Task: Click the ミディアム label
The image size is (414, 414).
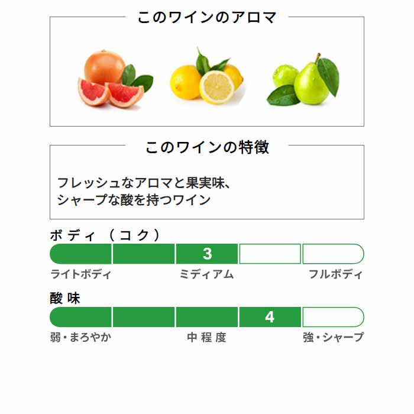Action: tap(207, 274)
